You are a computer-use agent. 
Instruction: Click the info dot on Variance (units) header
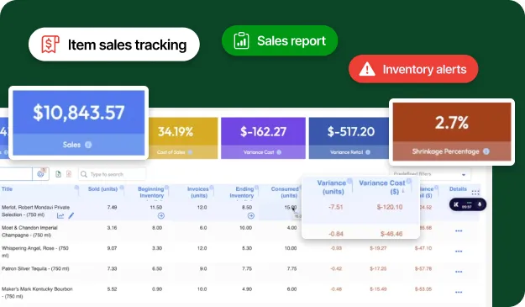click(x=349, y=182)
